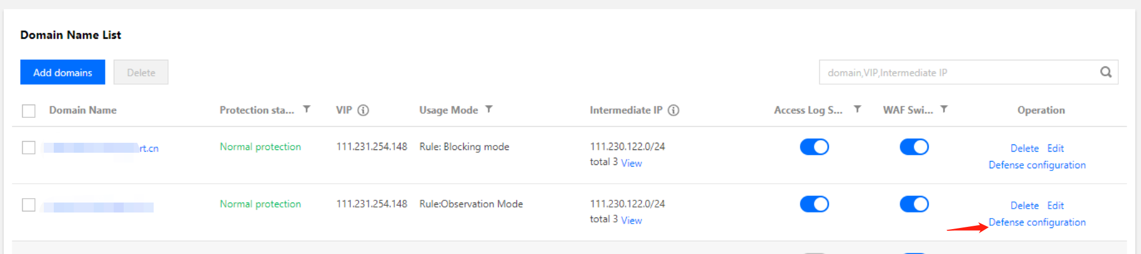
Task: Open the VIP info tooltip icon
Action: [363, 110]
